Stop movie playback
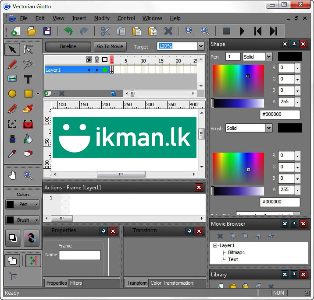Viewport: 314px width, 300px height. 226,31
